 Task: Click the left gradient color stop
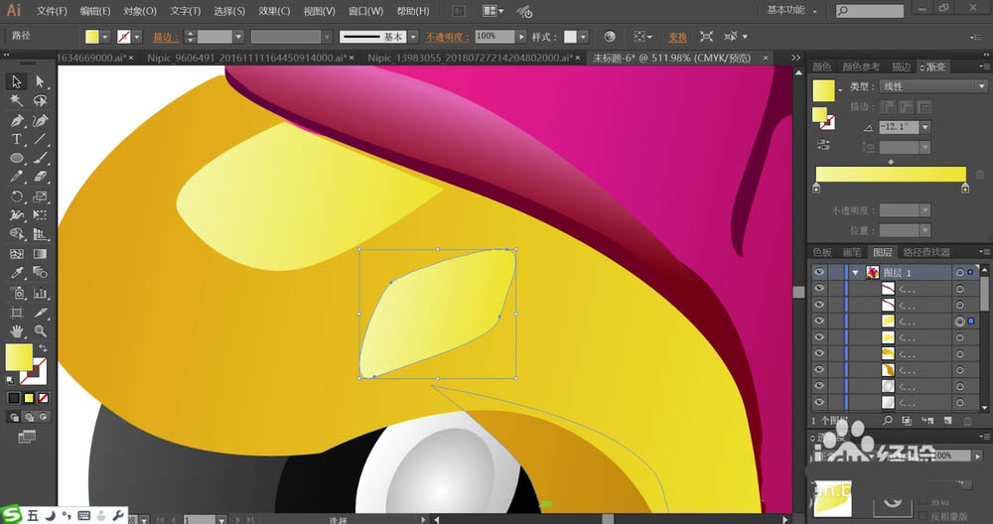point(816,188)
